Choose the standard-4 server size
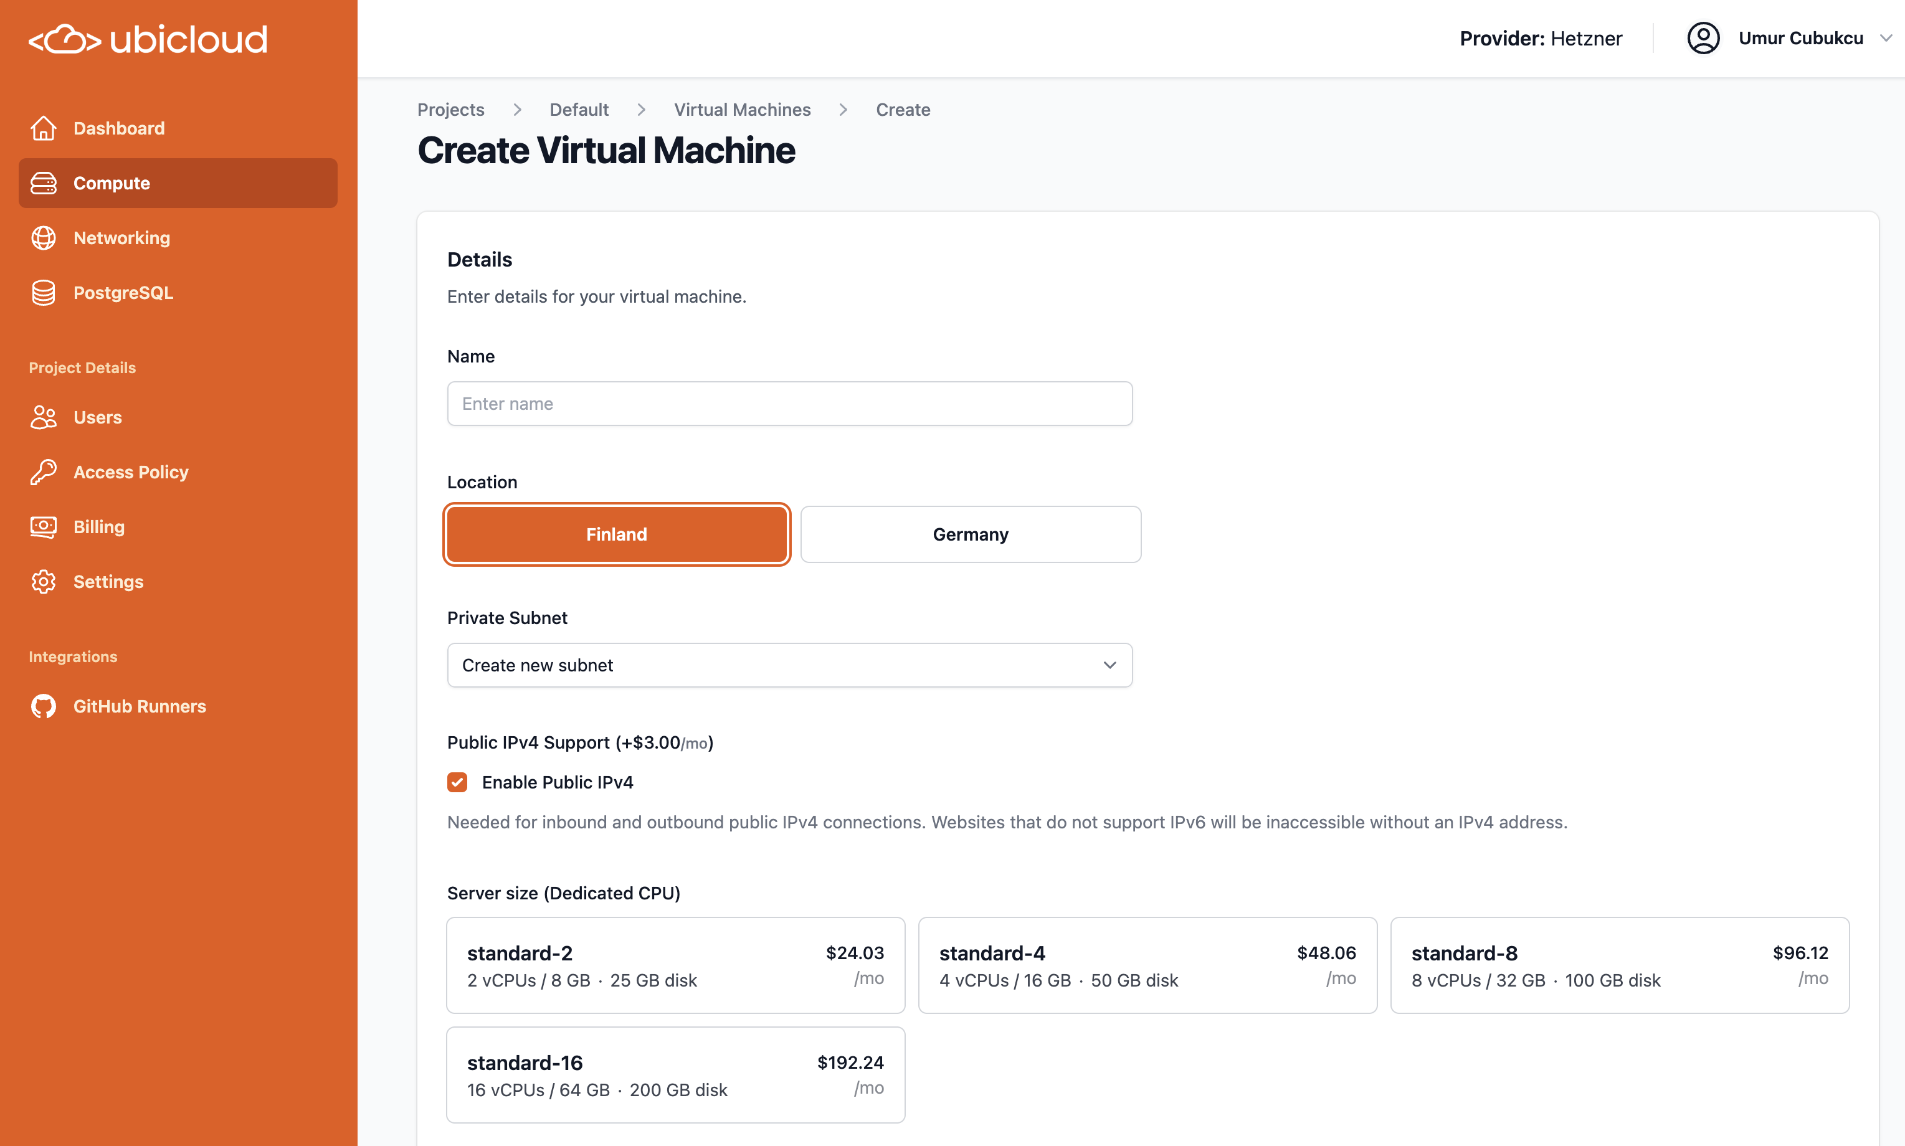Viewport: 1905px width, 1146px height. (x=1147, y=965)
